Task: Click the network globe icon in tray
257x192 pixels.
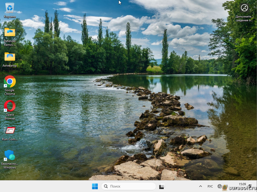Action: click(220, 186)
